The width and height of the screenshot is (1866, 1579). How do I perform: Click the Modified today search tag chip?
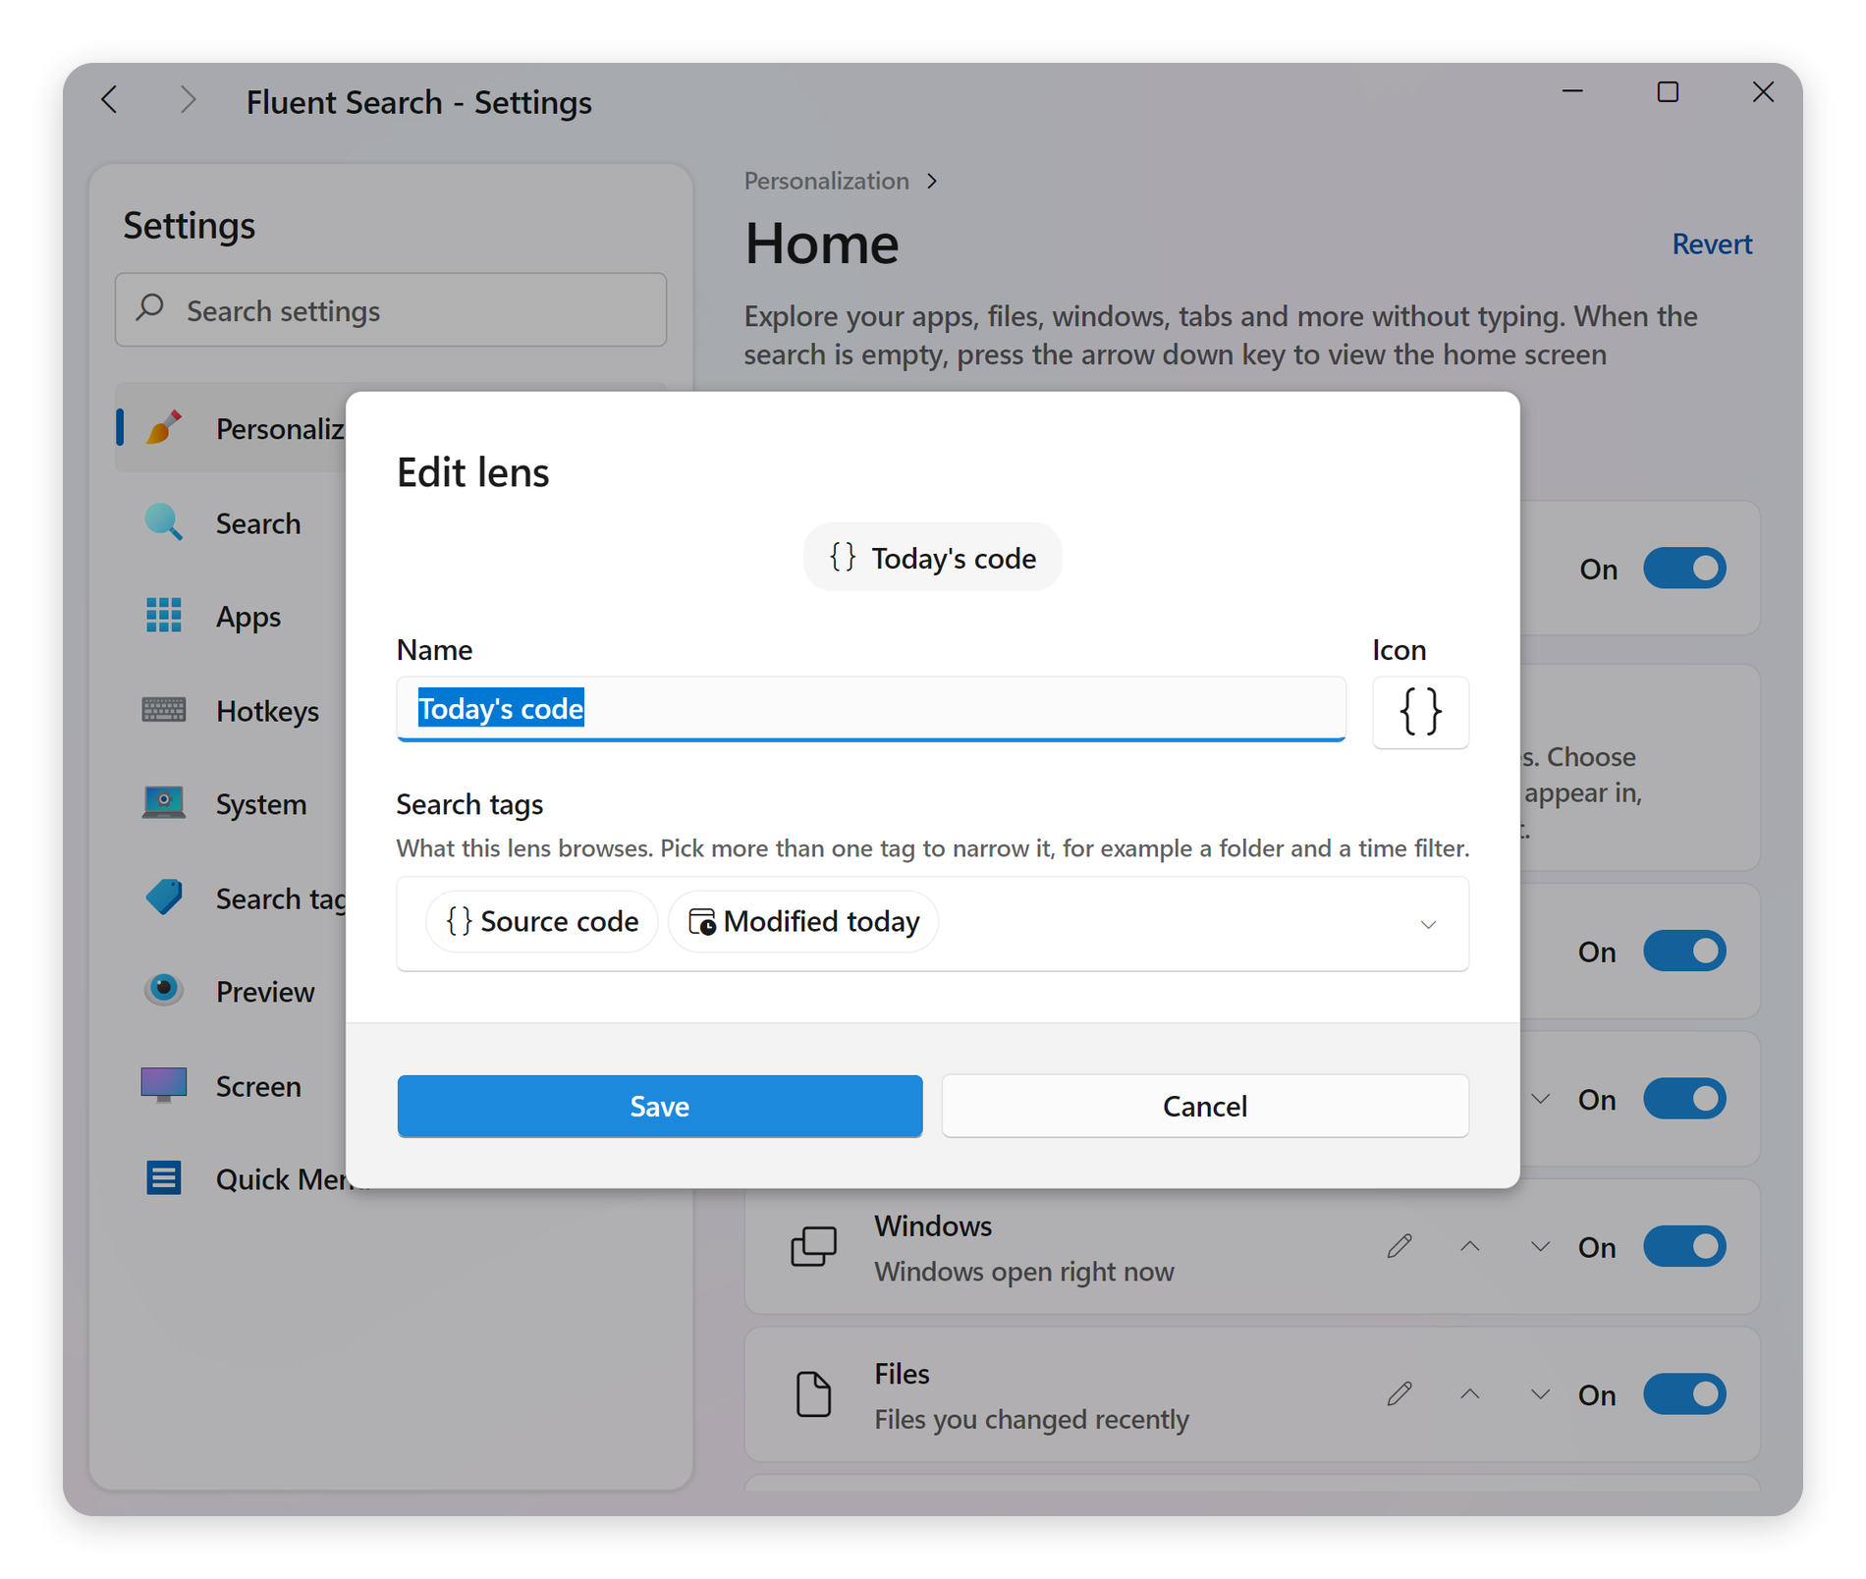point(803,921)
